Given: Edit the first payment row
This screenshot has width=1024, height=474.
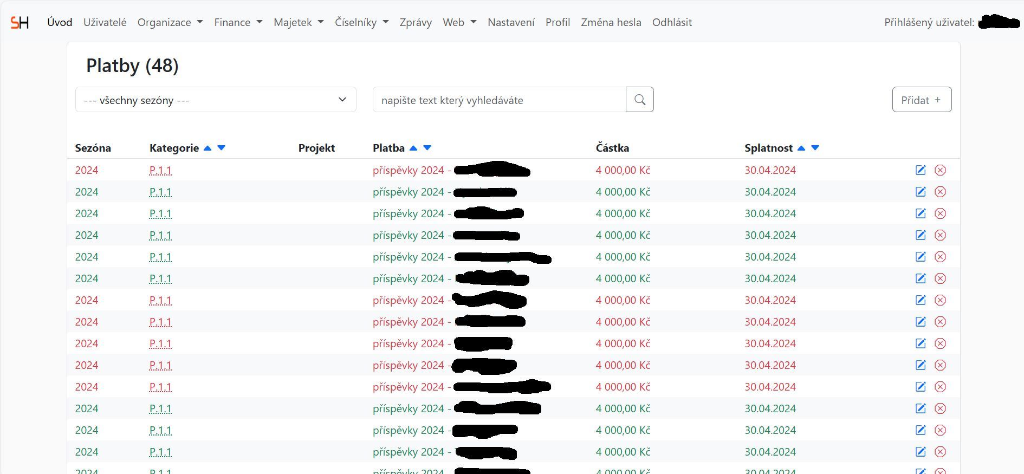Looking at the screenshot, I should pos(921,170).
